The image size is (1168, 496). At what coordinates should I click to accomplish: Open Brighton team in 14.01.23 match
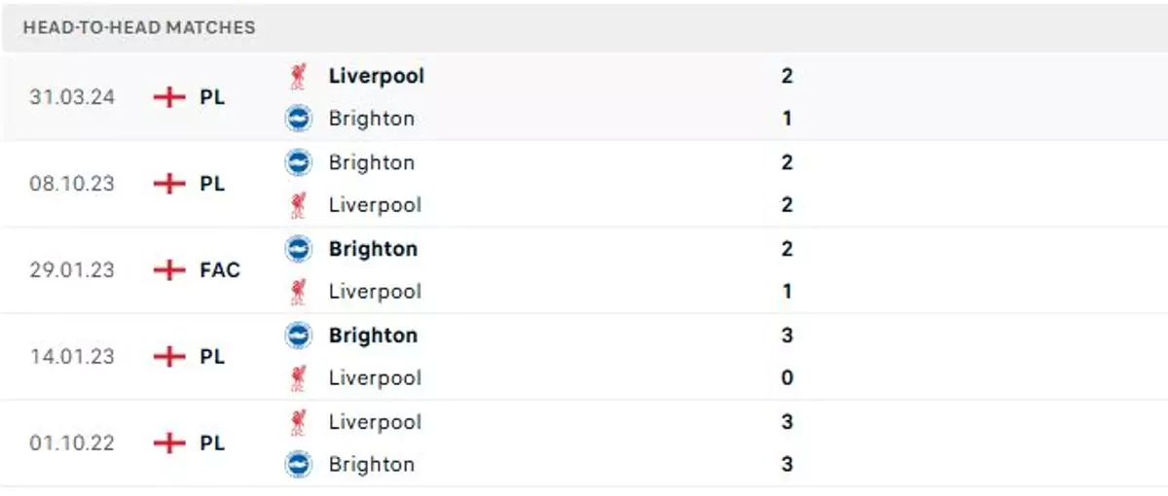(373, 336)
